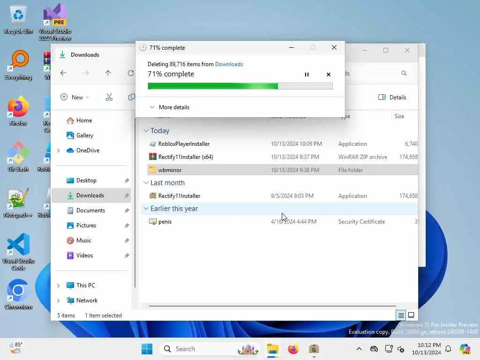Image resolution: width=480 pixels, height=360 pixels.
Task: Go forward in File Explorer
Action: (x=86, y=73)
